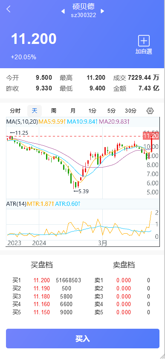165x359 pixels.
Task: Select the 买1 bid price 11.200
Action: [x=42, y=280]
